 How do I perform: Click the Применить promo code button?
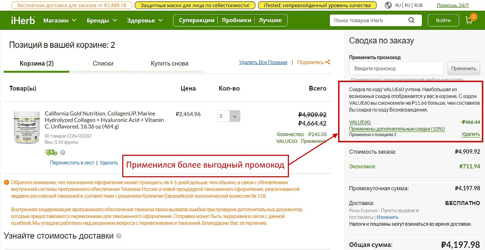(x=464, y=69)
